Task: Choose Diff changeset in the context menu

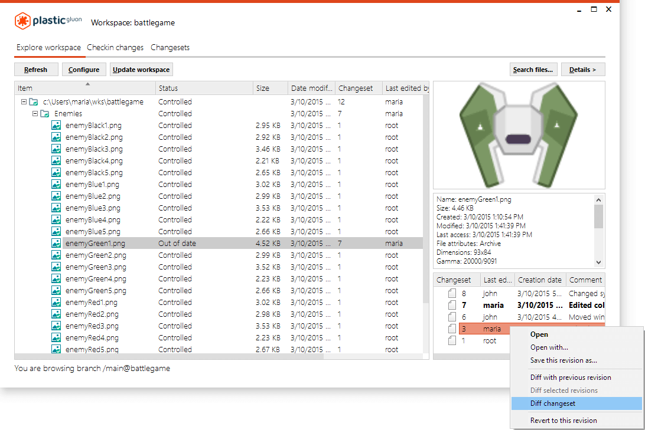Action: pos(576,403)
